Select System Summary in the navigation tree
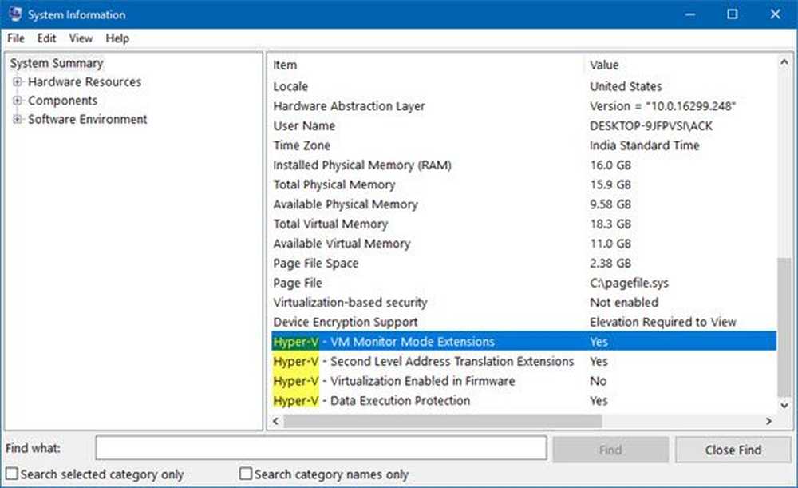Screen dimensions: 798x488 (56, 63)
